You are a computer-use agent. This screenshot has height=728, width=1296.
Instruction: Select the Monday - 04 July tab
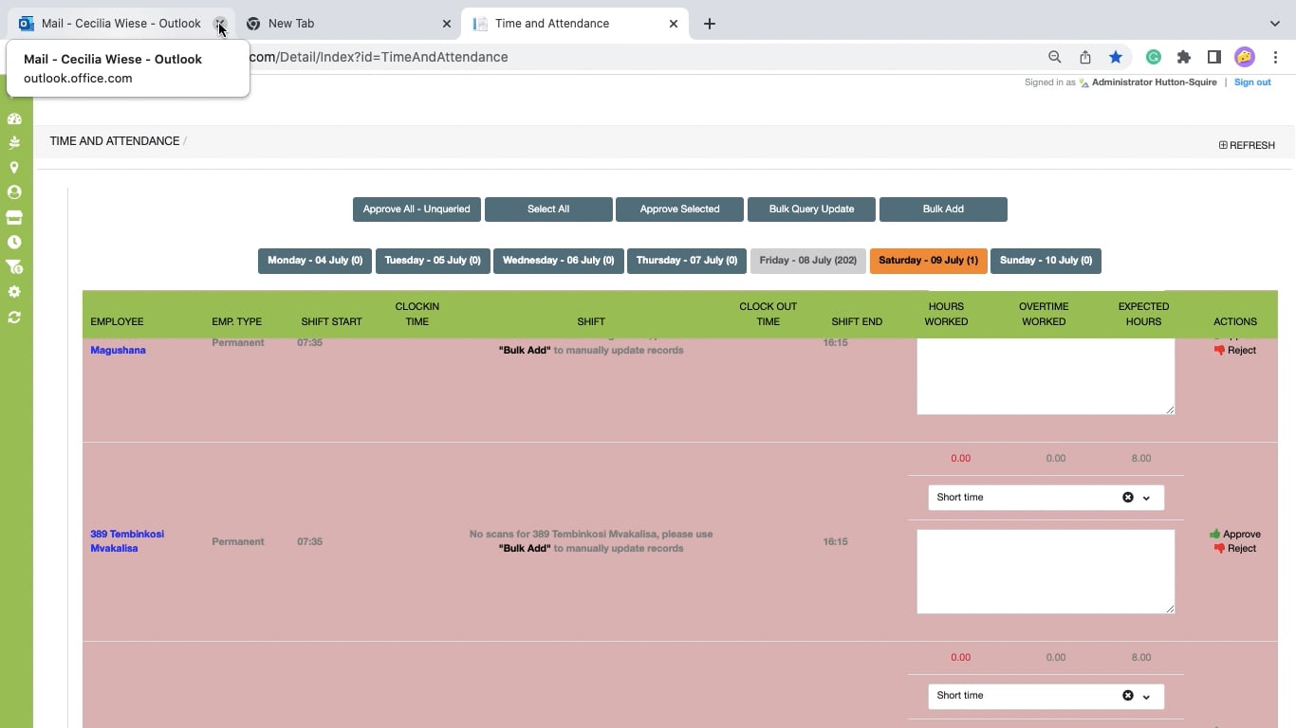click(315, 261)
